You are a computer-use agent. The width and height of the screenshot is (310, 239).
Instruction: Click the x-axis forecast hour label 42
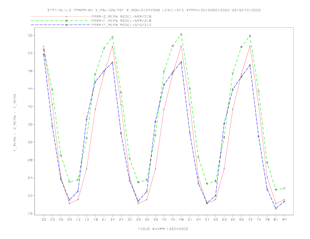pos(164,219)
